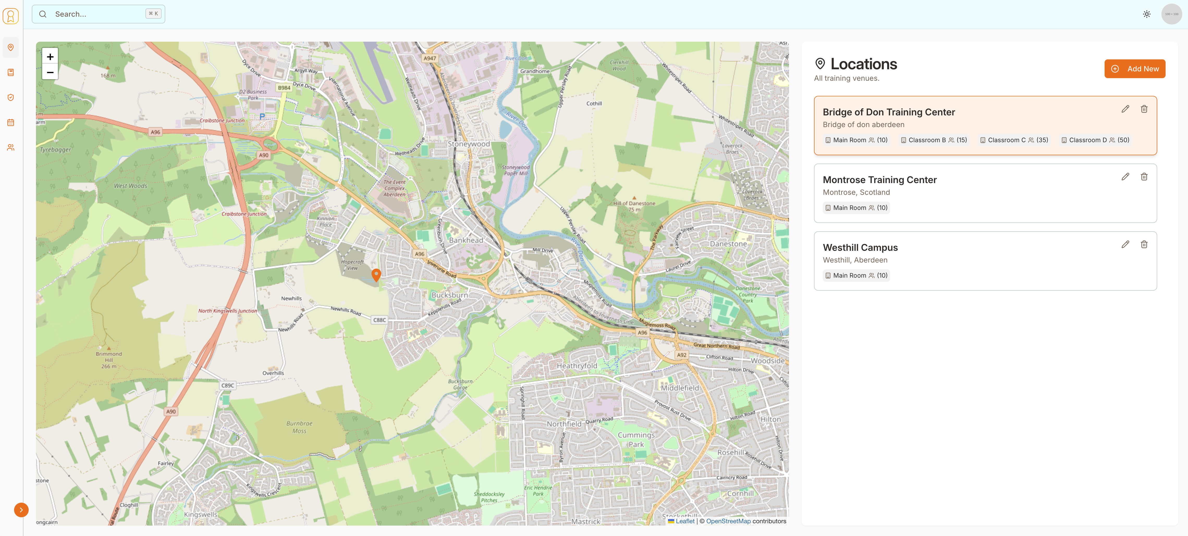Viewport: 1188px width, 536px height.
Task: Open the bookmarked book sidebar icon
Action: 11,72
